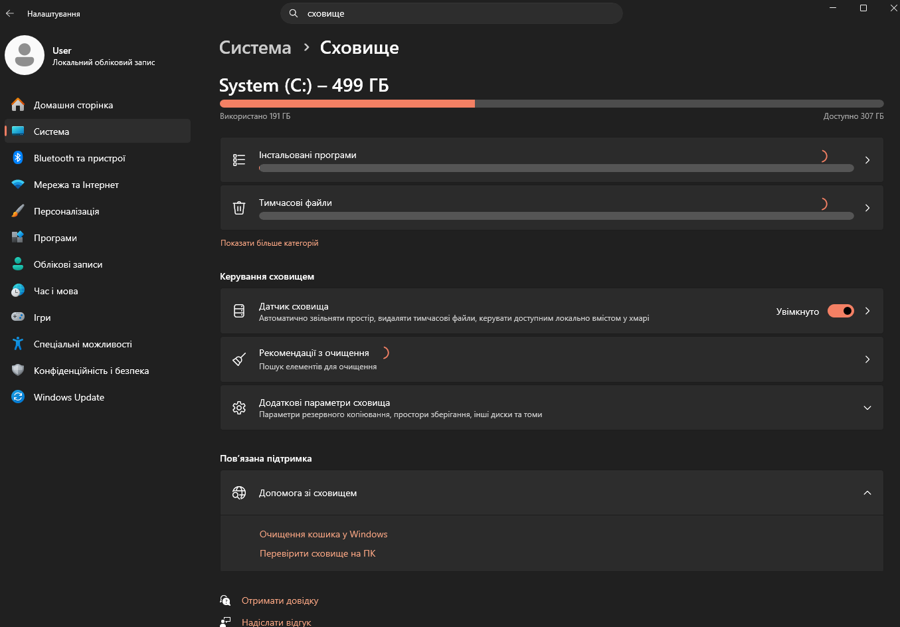The image size is (900, 627).
Task: Turn off the Датчик сховища toggle
Action: pyautogui.click(x=841, y=311)
